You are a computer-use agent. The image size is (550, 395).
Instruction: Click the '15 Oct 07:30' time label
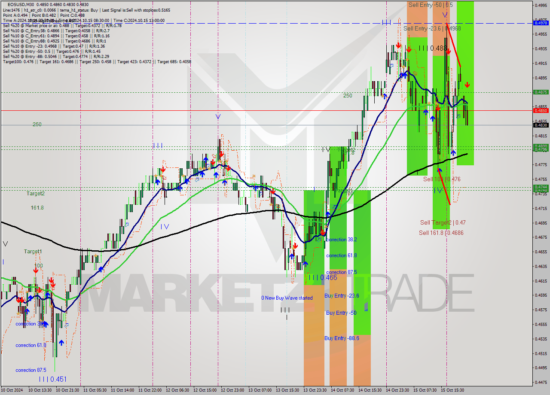pyautogui.click(x=424, y=390)
